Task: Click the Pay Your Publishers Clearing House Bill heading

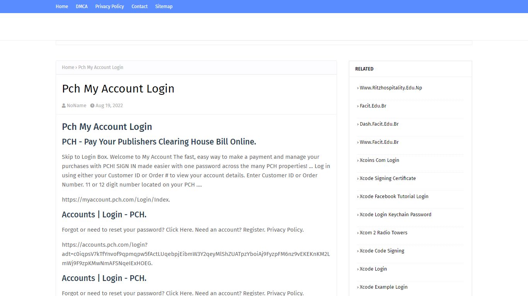Action: coord(159,142)
